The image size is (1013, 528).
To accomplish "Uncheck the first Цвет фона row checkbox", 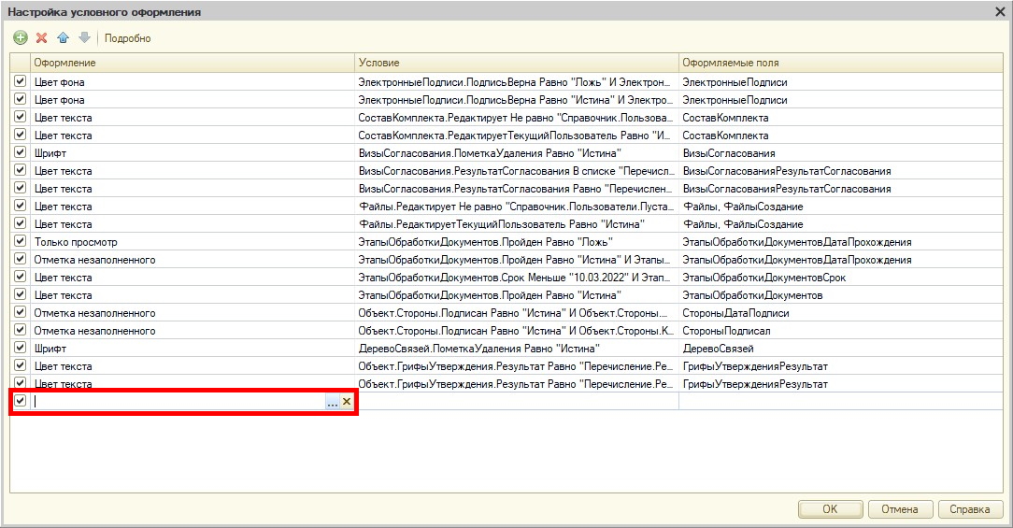I will coord(20,81).
